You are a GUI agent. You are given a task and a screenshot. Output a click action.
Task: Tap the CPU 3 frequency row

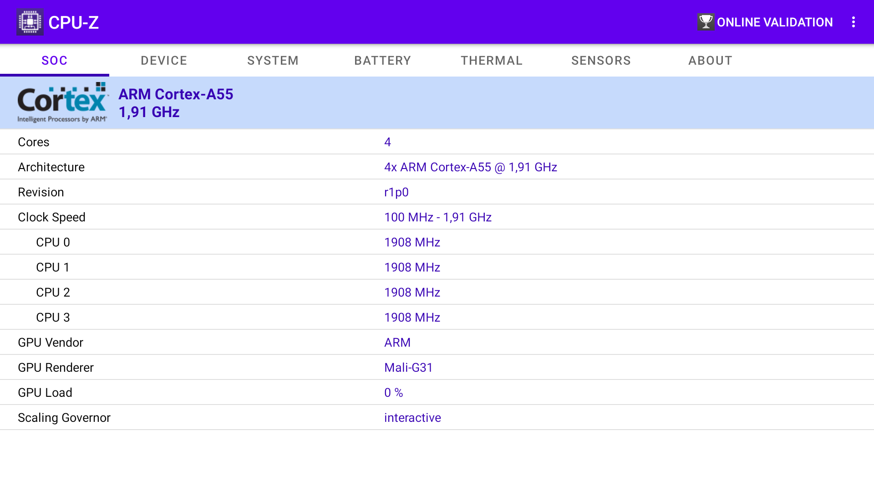pos(437,318)
